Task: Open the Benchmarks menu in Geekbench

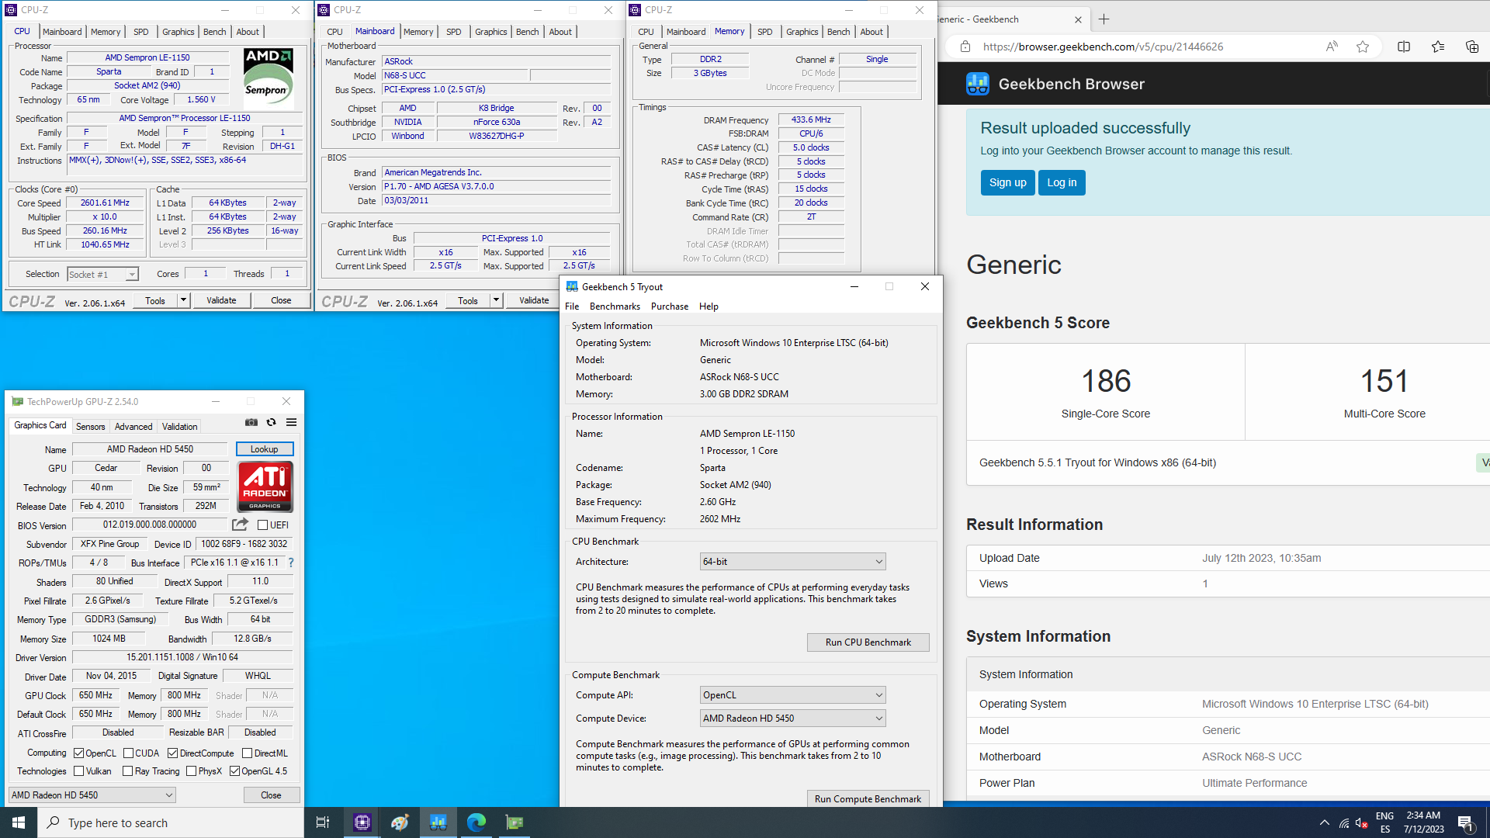Action: point(615,306)
